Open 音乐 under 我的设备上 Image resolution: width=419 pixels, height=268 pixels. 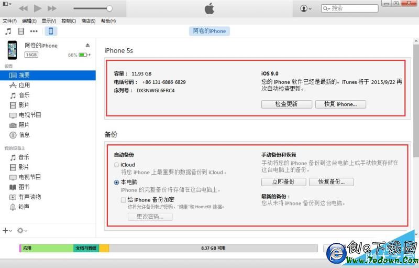tap(19, 157)
